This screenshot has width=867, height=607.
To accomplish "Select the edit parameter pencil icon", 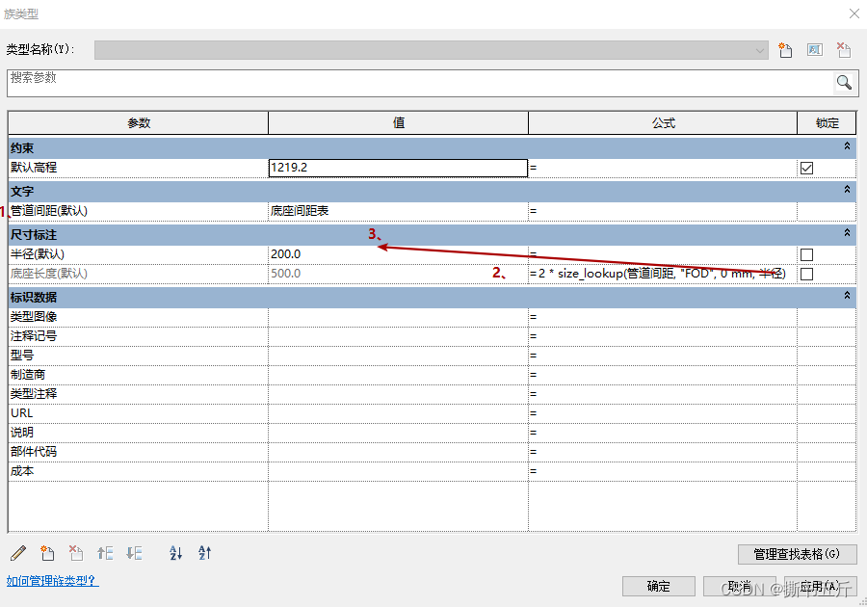I will click(17, 553).
